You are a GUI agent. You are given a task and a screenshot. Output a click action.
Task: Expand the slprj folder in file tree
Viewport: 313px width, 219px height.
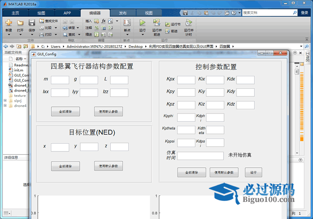[5, 100]
